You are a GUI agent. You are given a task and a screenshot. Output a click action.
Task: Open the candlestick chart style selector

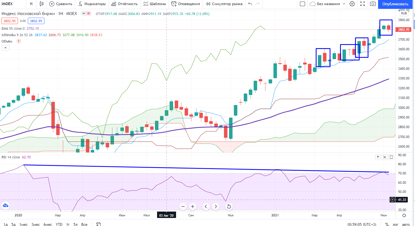41,4
